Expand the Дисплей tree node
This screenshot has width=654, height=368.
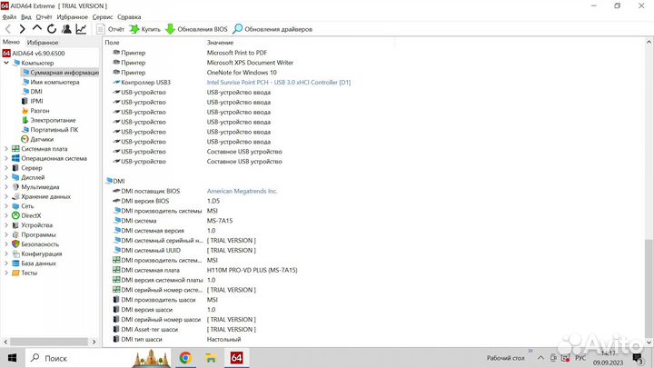6,177
